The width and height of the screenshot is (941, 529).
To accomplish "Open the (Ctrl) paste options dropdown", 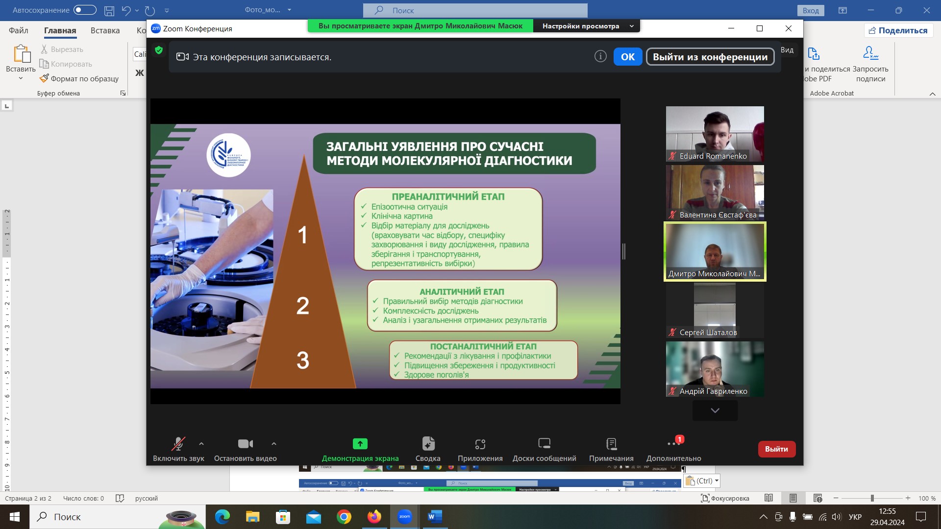I will (x=702, y=481).
